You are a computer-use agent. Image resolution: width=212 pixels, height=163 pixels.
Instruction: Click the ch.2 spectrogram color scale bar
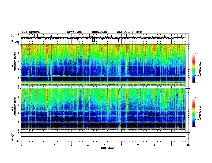(x=194, y=112)
